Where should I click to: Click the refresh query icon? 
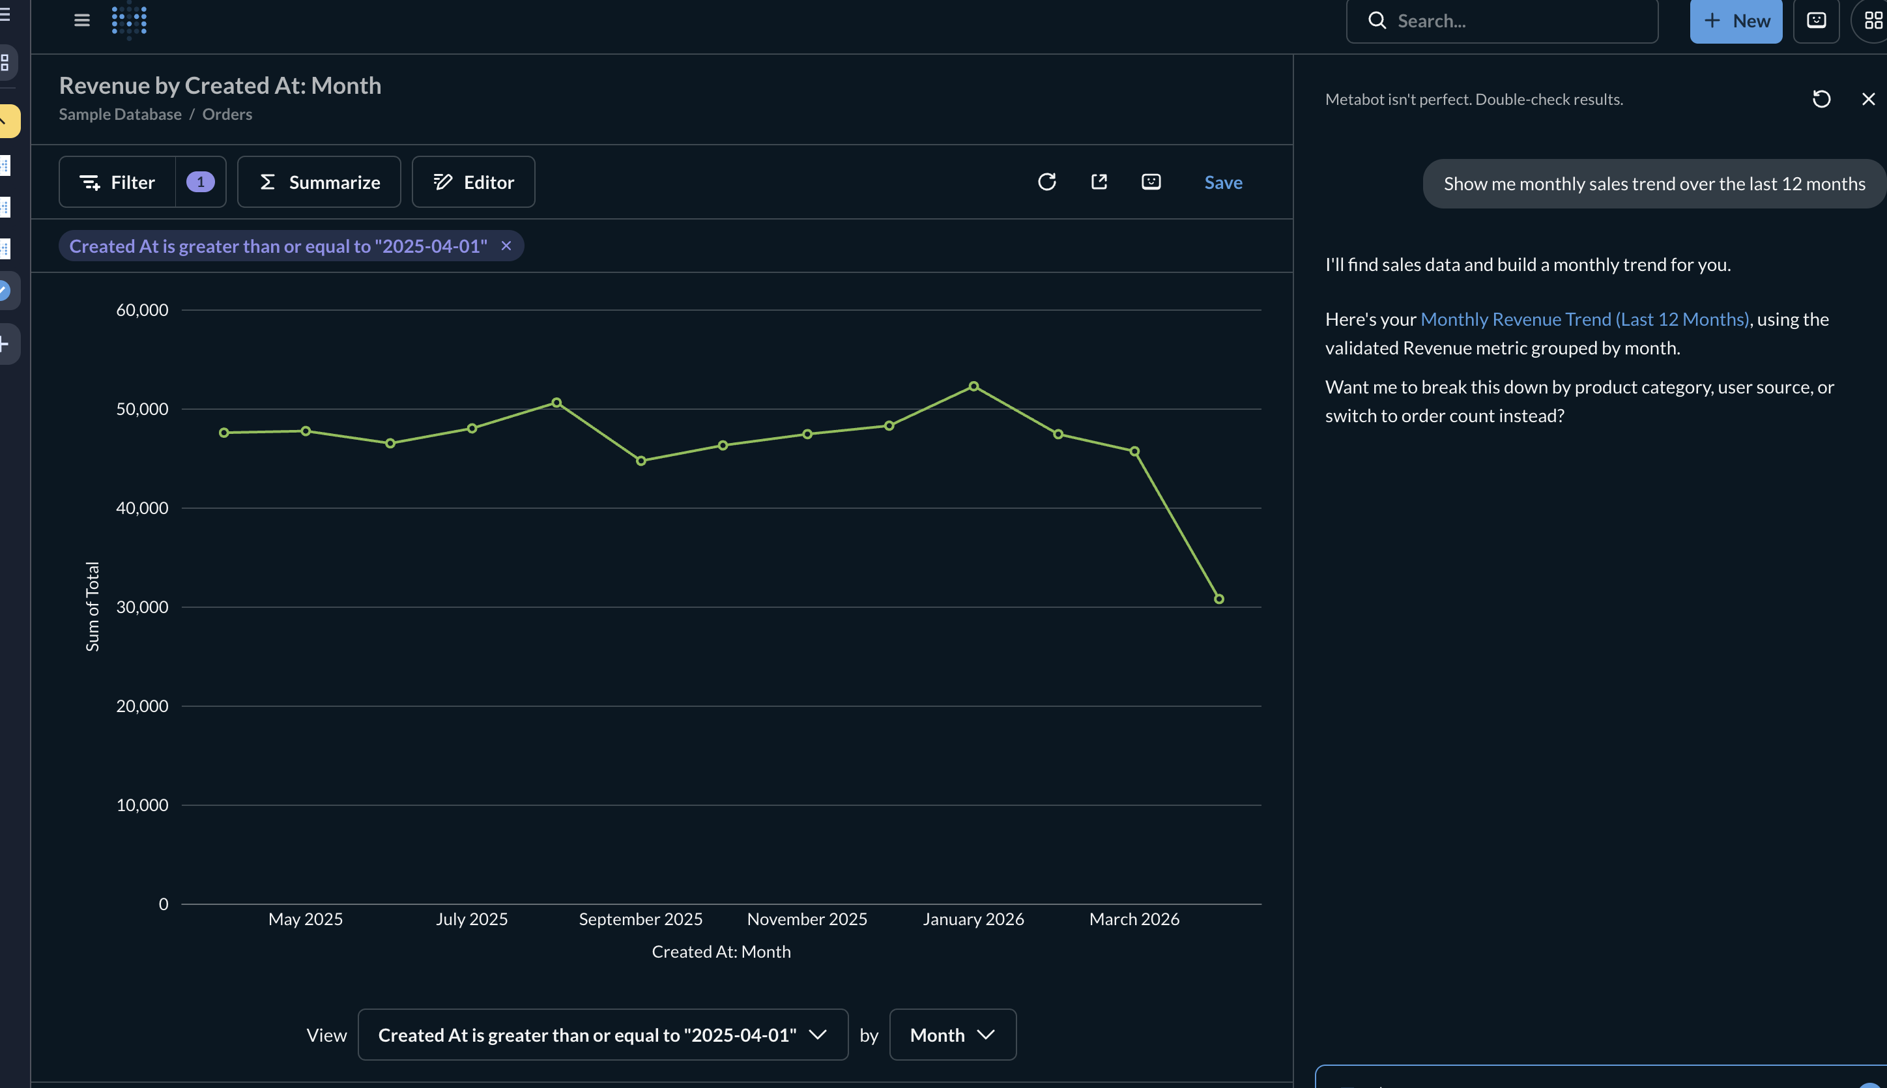pyautogui.click(x=1047, y=182)
